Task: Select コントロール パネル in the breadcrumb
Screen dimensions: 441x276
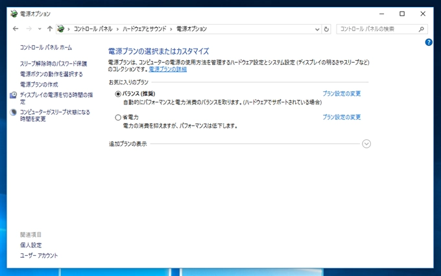Action: click(93, 29)
